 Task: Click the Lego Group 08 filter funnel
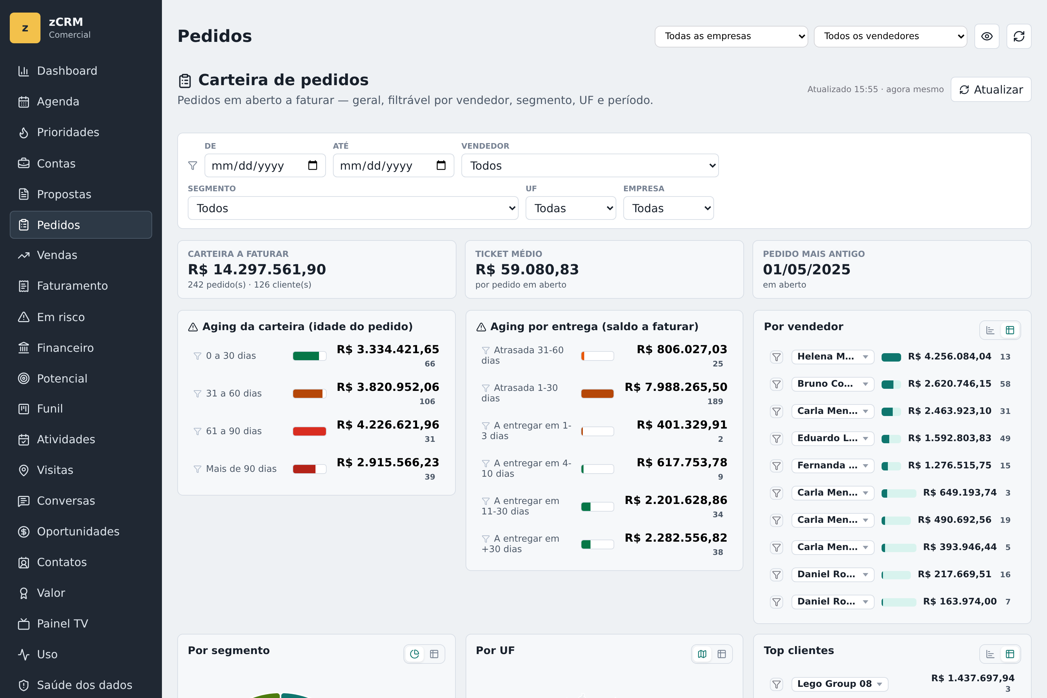pos(776,684)
